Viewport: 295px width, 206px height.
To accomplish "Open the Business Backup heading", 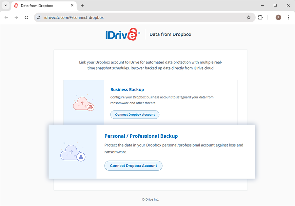I will click(127, 90).
